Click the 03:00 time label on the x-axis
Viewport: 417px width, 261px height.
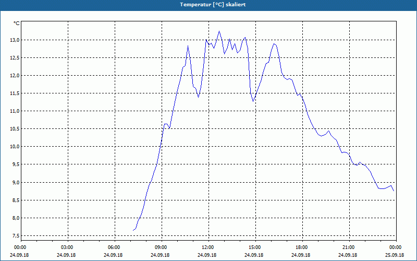(68, 247)
